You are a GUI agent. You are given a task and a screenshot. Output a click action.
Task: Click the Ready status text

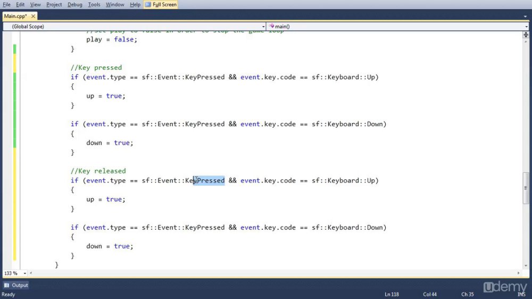[9, 294]
